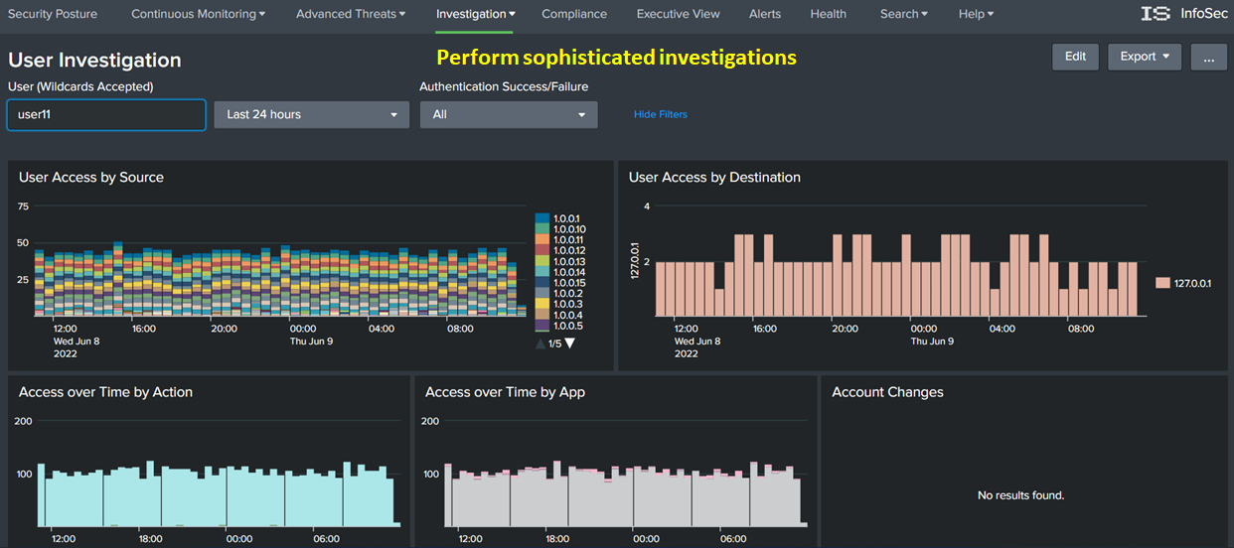Click the Edit button

pos(1075,57)
